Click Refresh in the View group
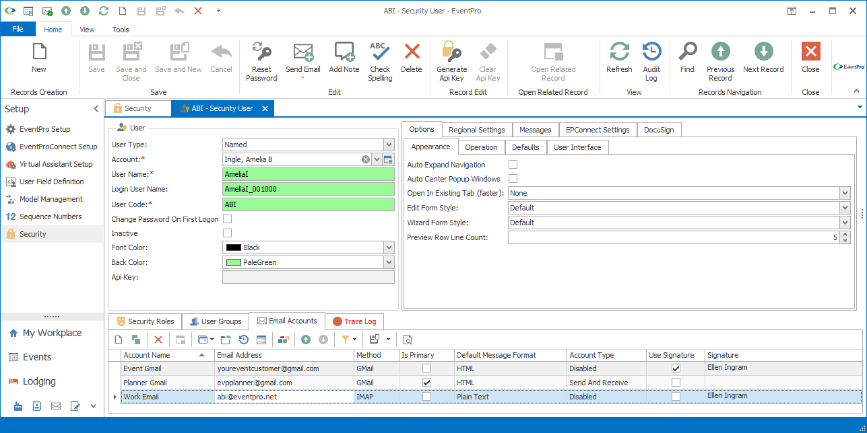Image resolution: width=867 pixels, height=433 pixels. point(619,58)
